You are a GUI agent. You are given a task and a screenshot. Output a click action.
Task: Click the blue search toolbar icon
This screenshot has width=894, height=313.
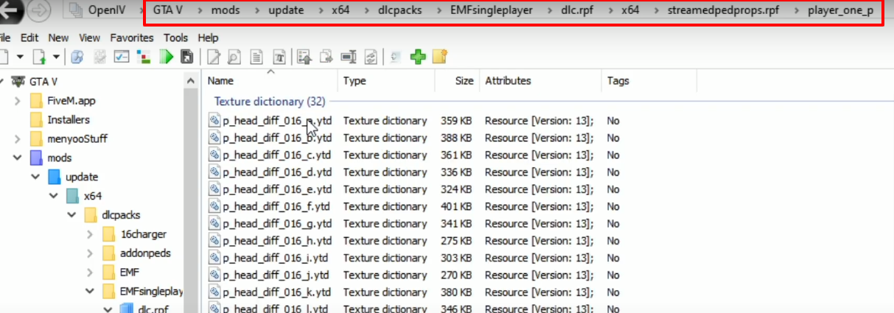77,57
